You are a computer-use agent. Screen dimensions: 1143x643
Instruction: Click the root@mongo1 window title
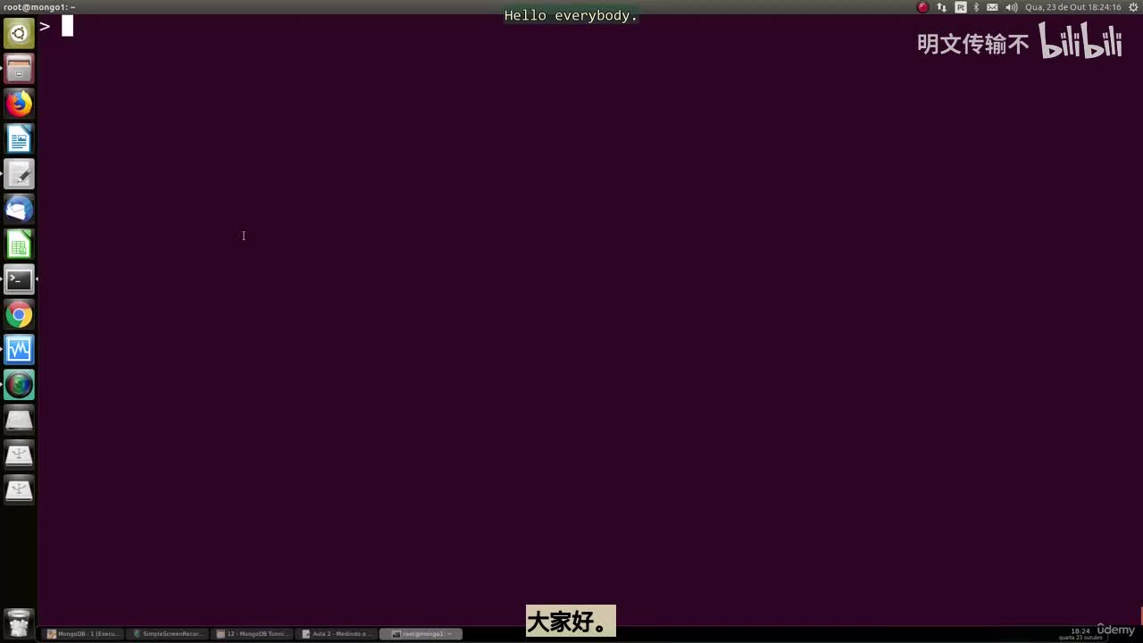(39, 7)
